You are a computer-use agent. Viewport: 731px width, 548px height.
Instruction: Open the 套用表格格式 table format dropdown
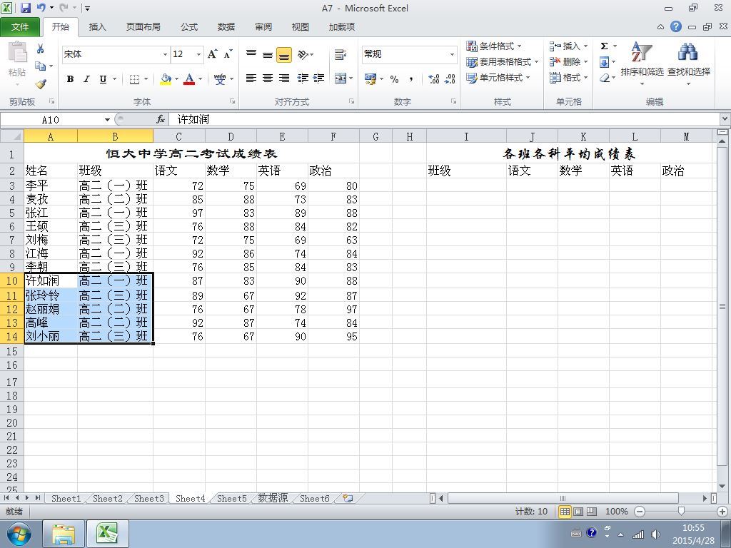[x=502, y=62]
